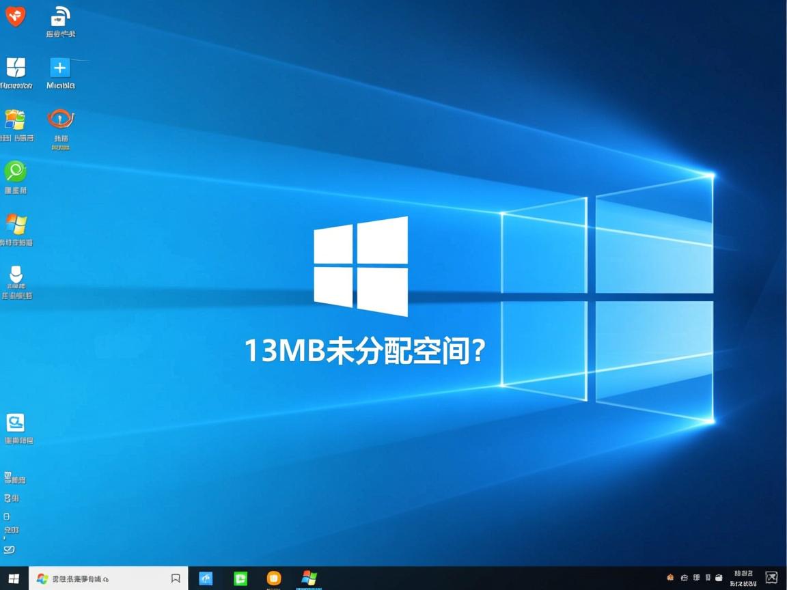Open the blue mountain taskbar app
This screenshot has width=787, height=590.
[x=206, y=578]
